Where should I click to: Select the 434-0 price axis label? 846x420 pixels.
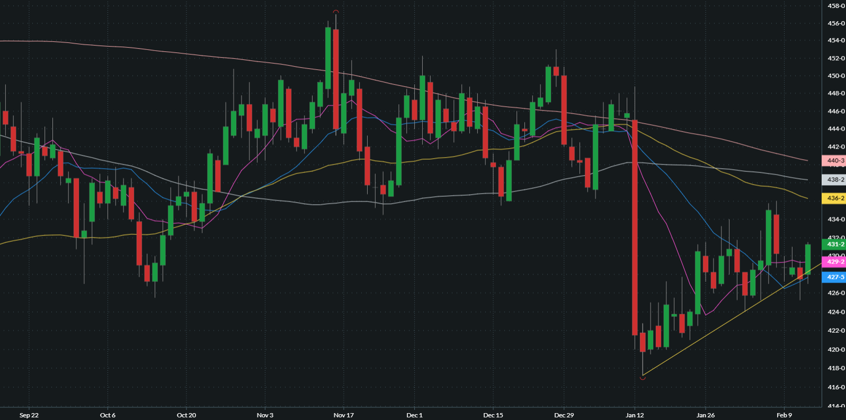836,219
